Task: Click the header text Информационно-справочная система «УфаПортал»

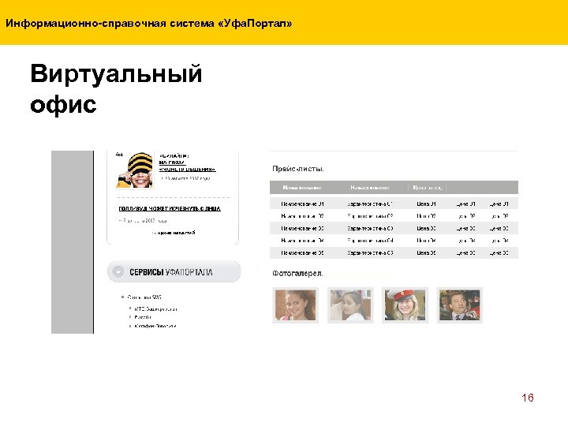Action: pos(149,24)
